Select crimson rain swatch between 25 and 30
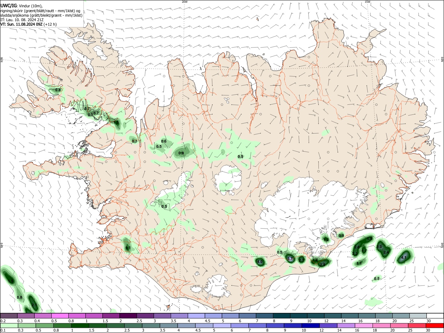The image size is (444, 333). coord(416,325)
